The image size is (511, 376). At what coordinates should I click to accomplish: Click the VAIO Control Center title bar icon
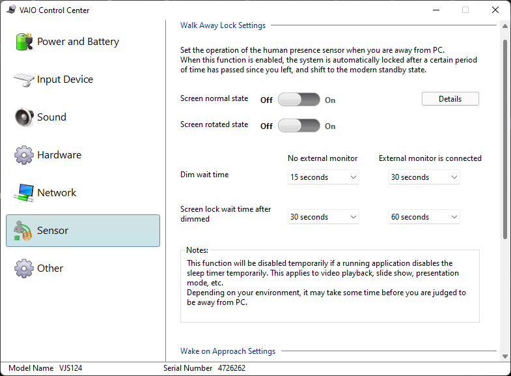11,10
